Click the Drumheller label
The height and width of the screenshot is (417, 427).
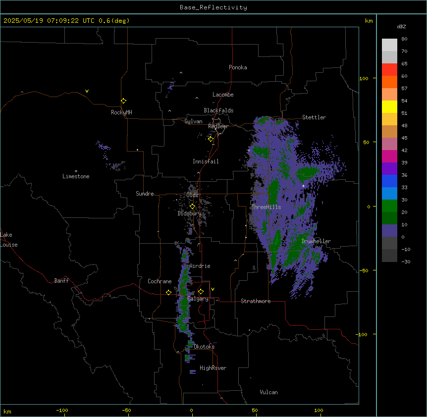(316, 241)
